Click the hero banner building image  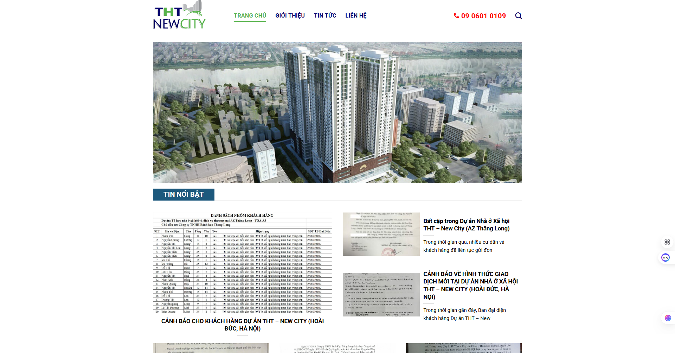point(337,112)
